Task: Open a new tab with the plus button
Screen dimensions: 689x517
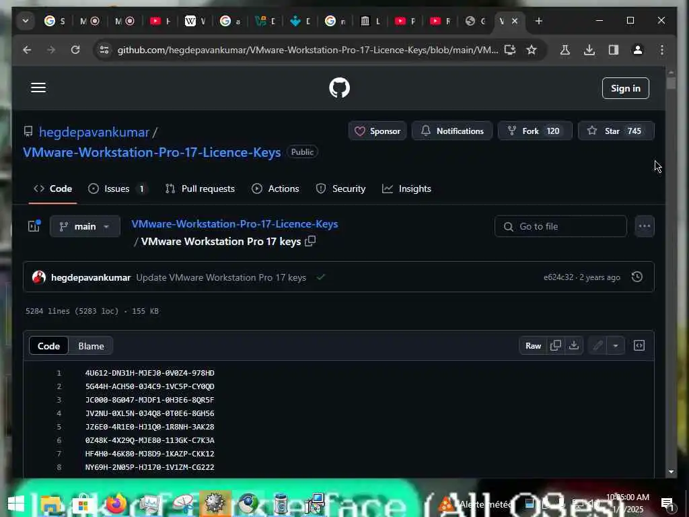Action: pyautogui.click(x=539, y=21)
